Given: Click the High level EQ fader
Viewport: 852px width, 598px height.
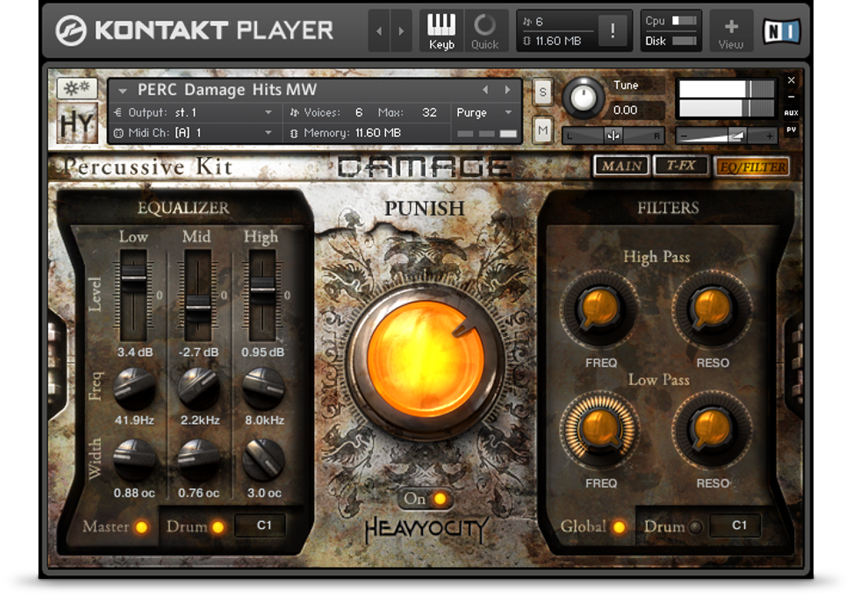Looking at the screenshot, I should click(263, 287).
